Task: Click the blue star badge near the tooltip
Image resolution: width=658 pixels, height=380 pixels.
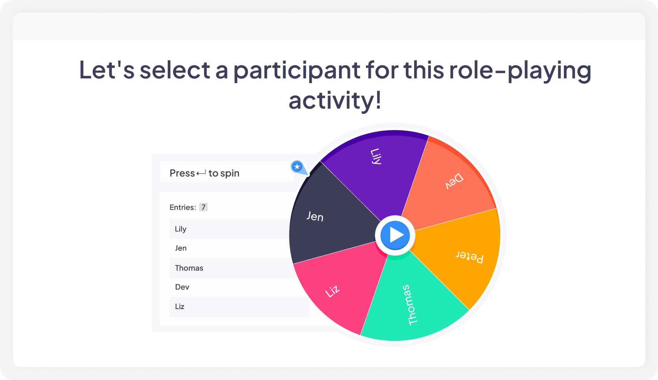Action: [297, 167]
